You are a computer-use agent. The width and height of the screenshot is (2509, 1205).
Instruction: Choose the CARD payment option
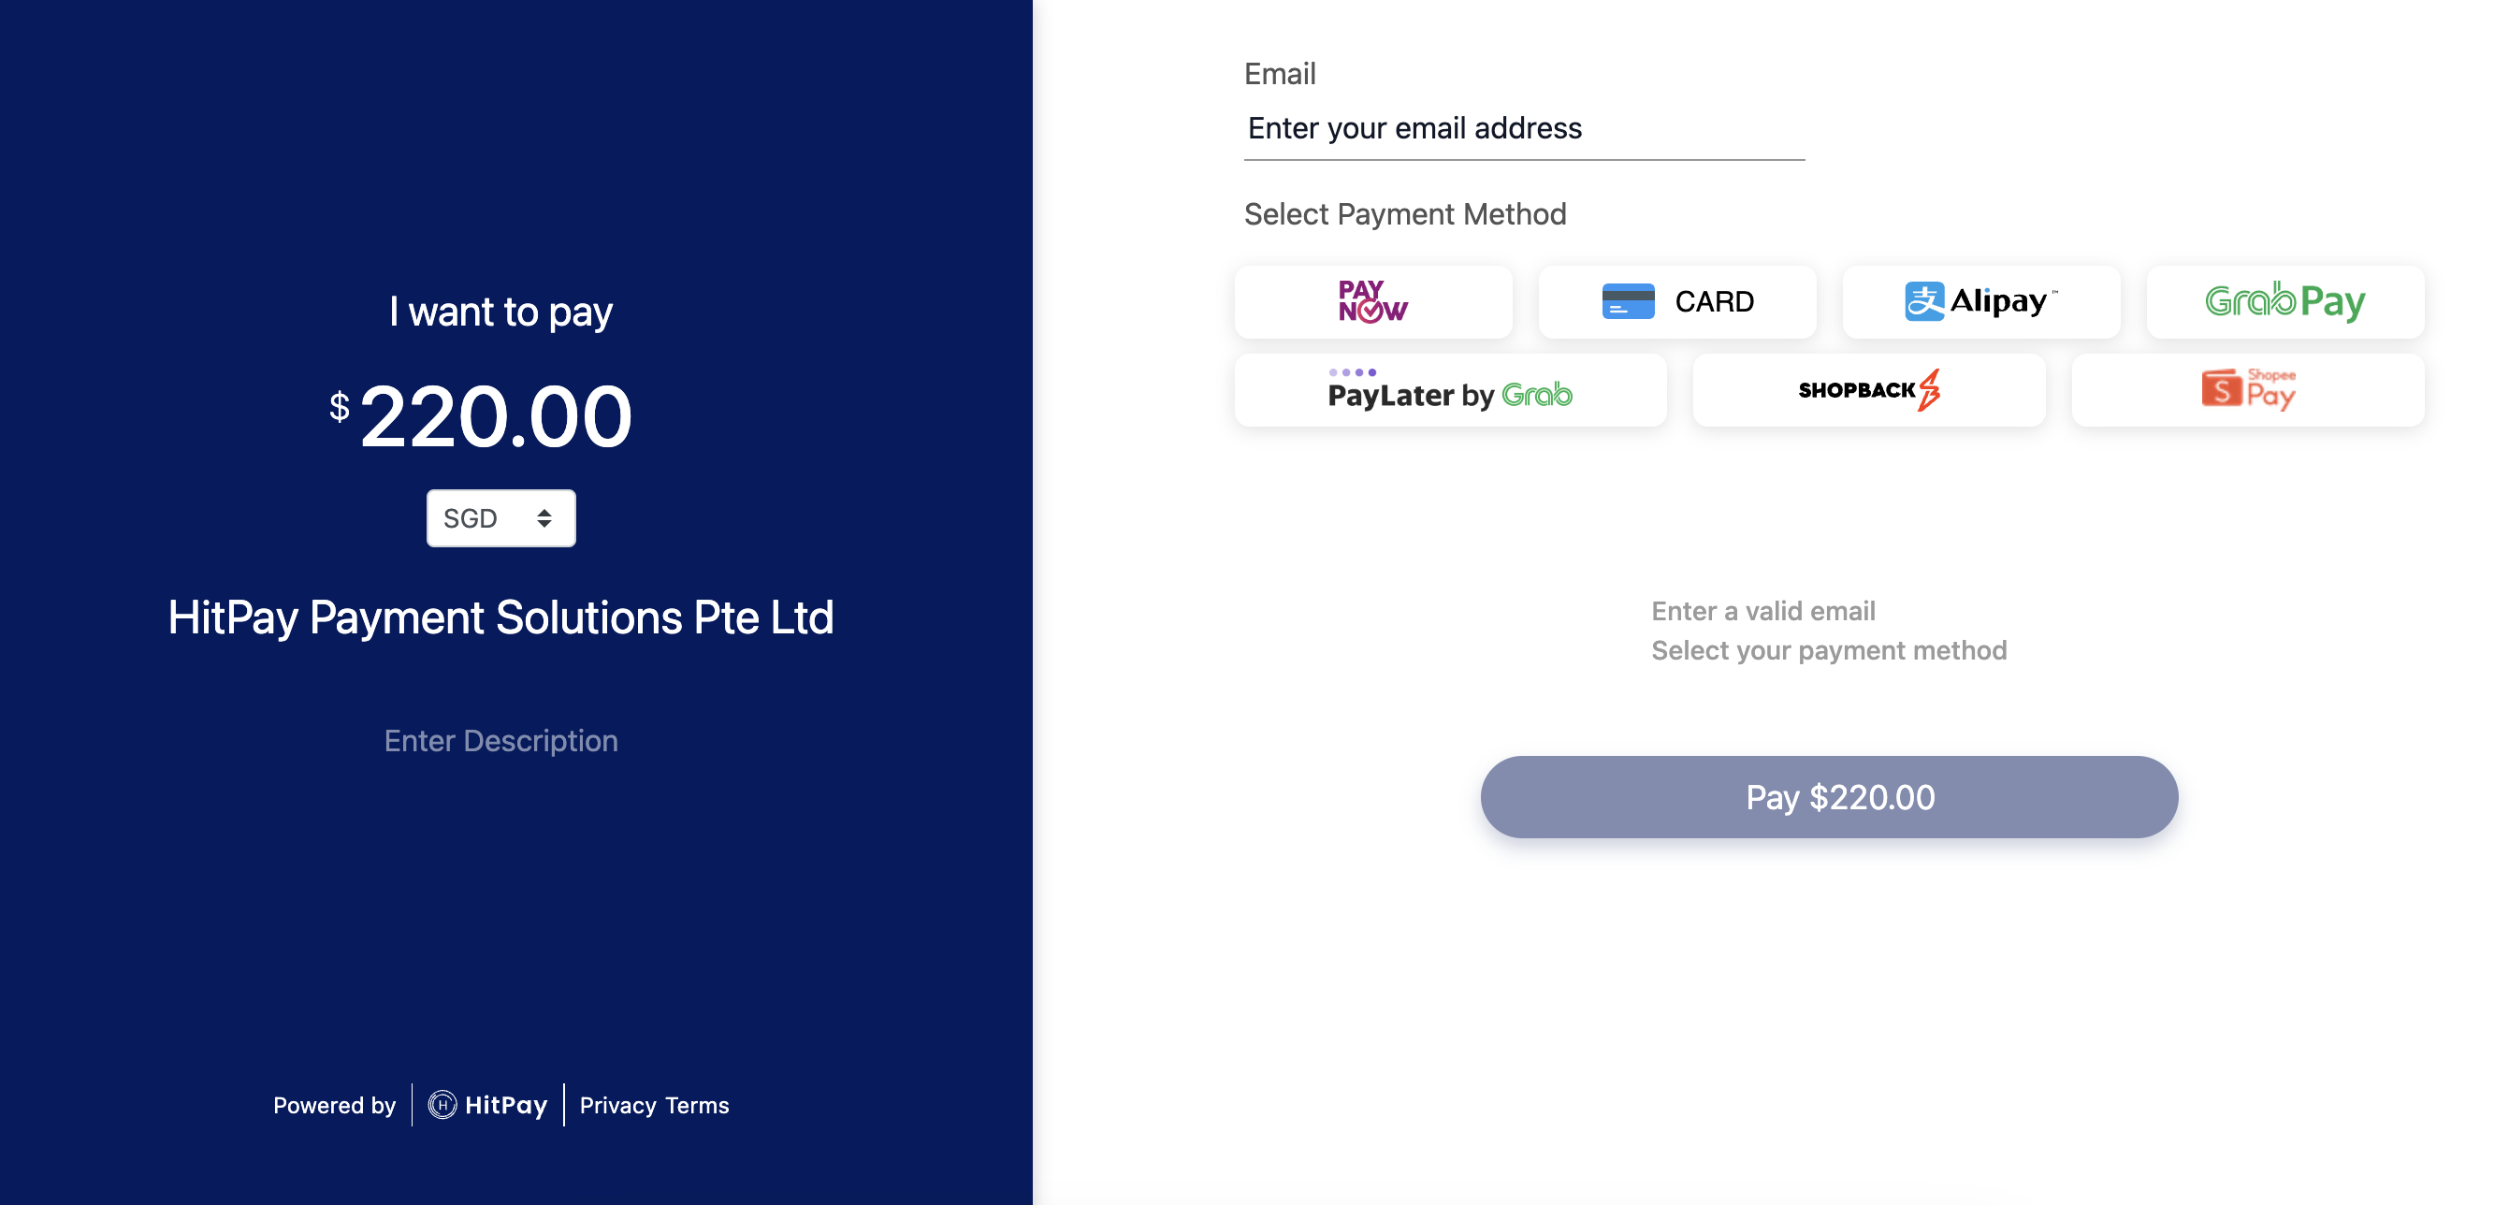click(x=1676, y=302)
